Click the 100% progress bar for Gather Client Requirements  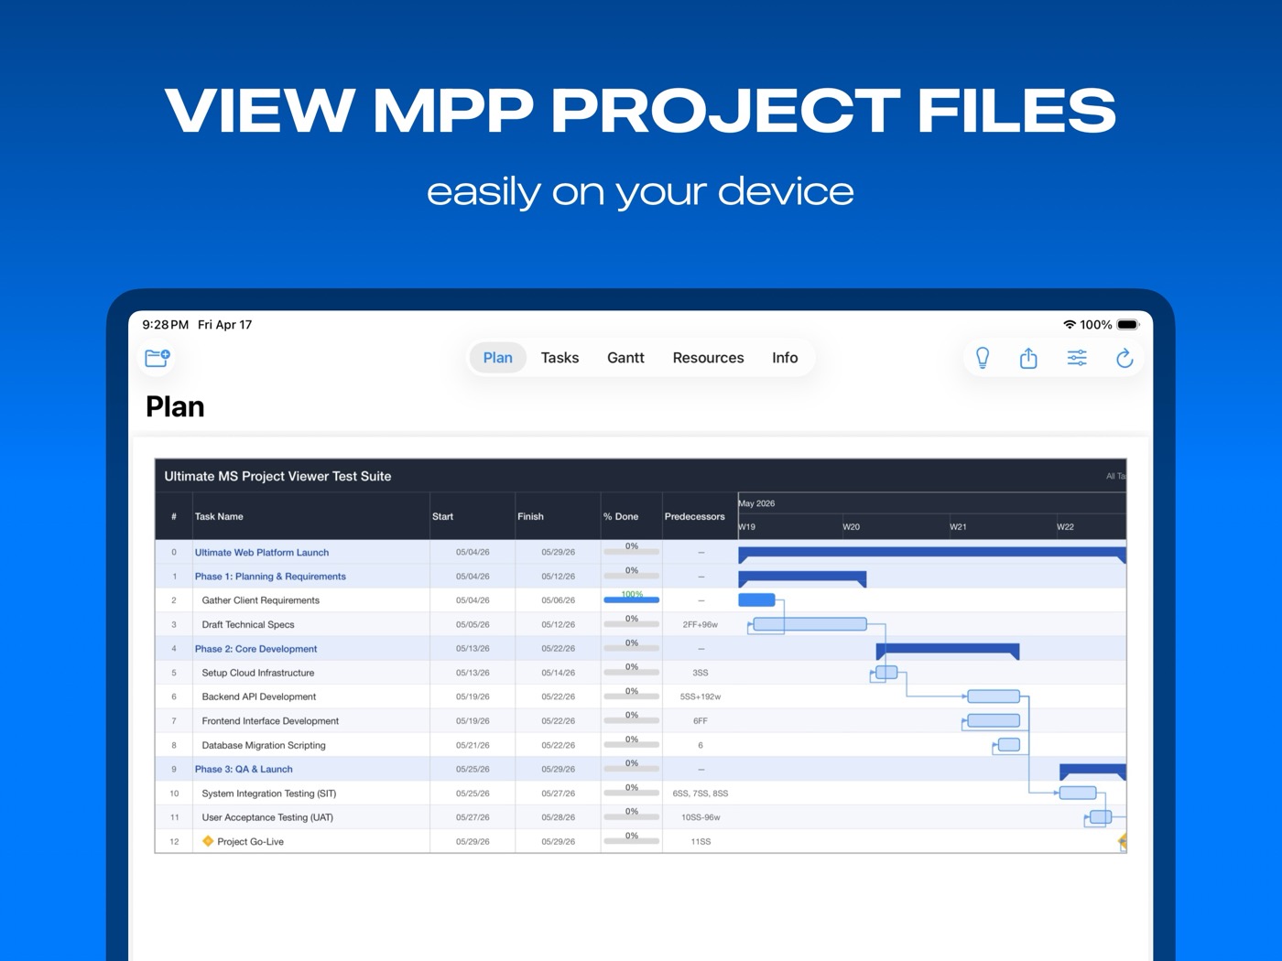[632, 599]
